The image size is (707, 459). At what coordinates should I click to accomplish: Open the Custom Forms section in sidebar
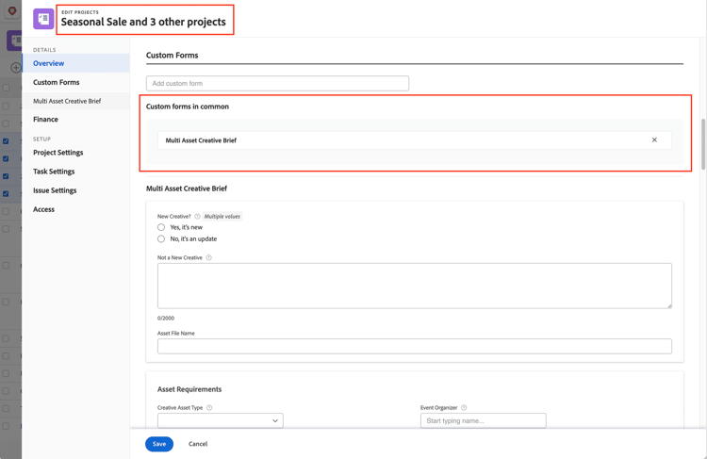click(x=57, y=82)
